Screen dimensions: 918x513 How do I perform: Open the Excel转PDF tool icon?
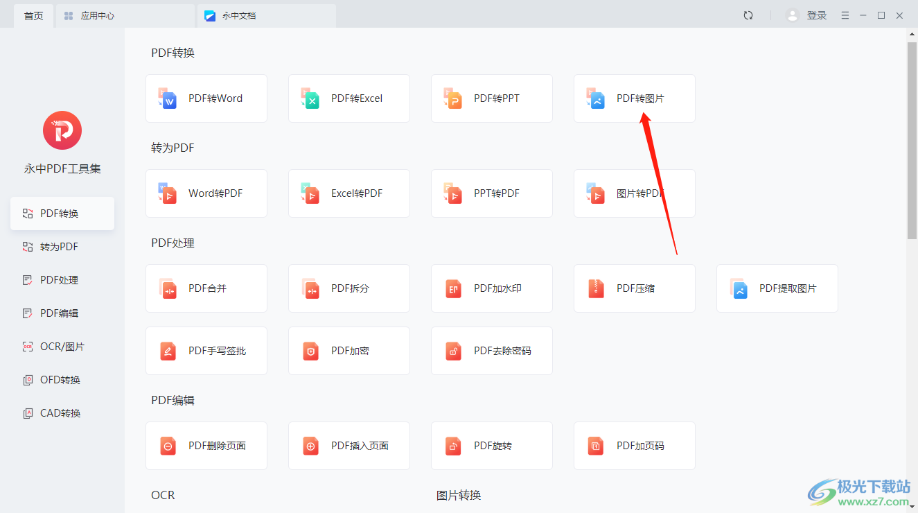310,193
